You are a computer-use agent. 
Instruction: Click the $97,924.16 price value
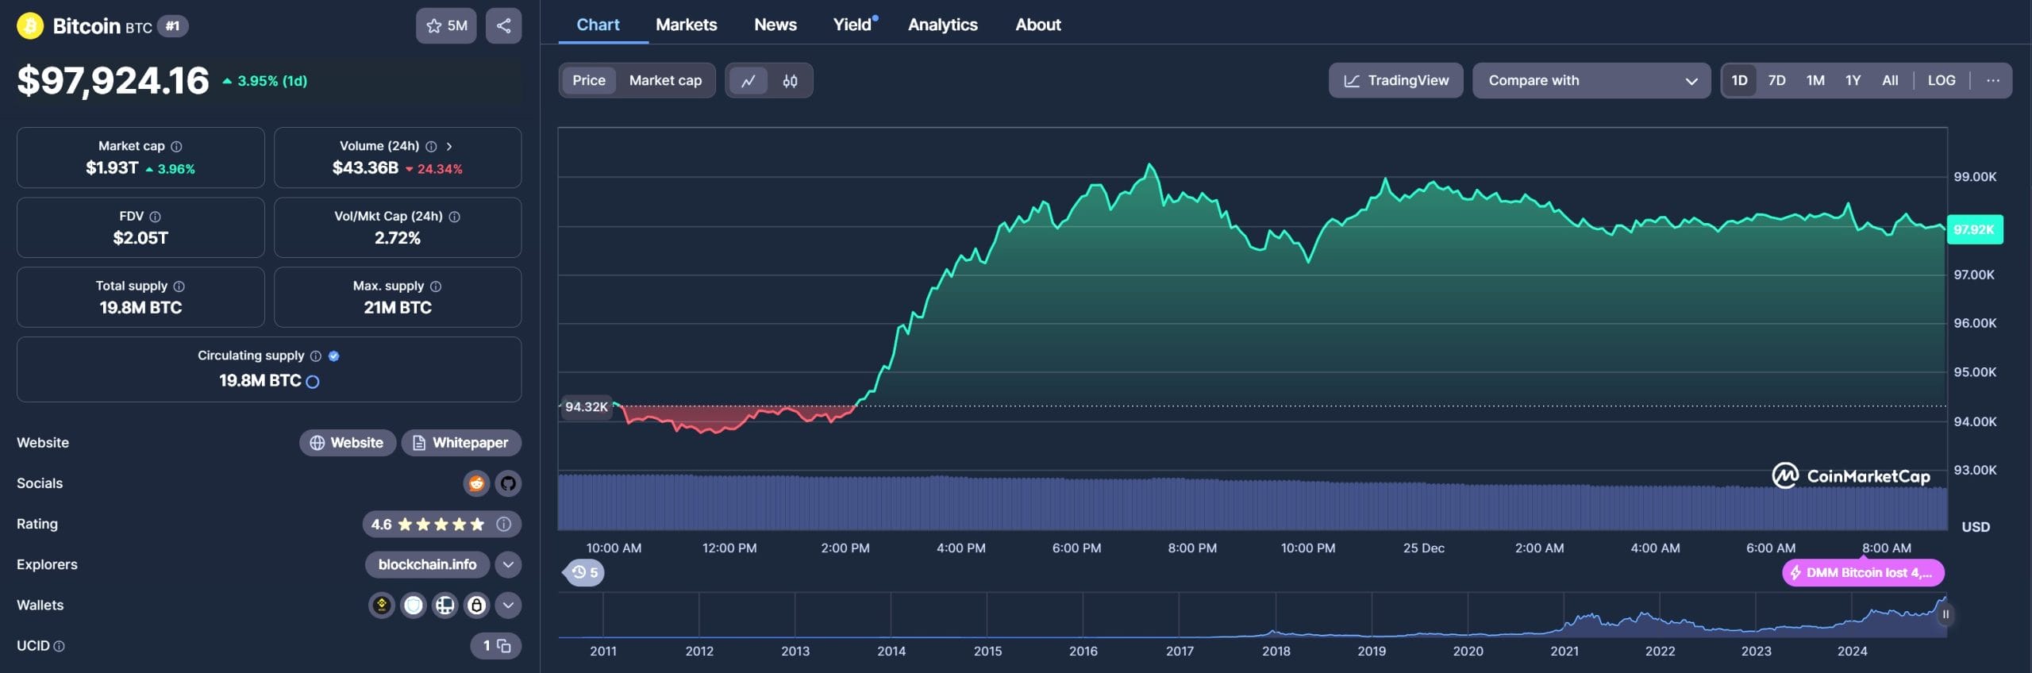114,80
